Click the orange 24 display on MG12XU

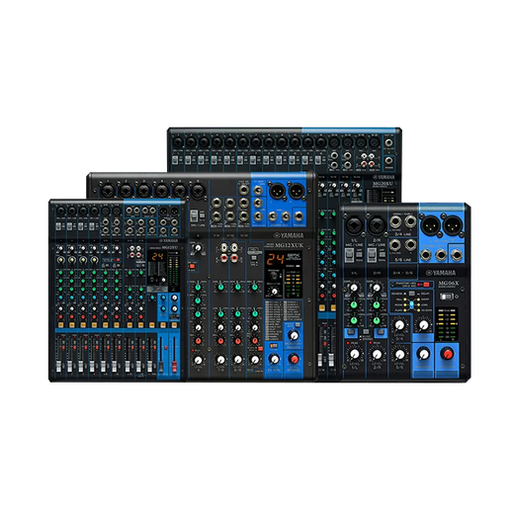coord(157,257)
